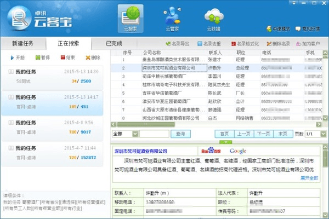Open the 云管家 cloud manager module
The height and width of the screenshot is (219, 329).
173,18
